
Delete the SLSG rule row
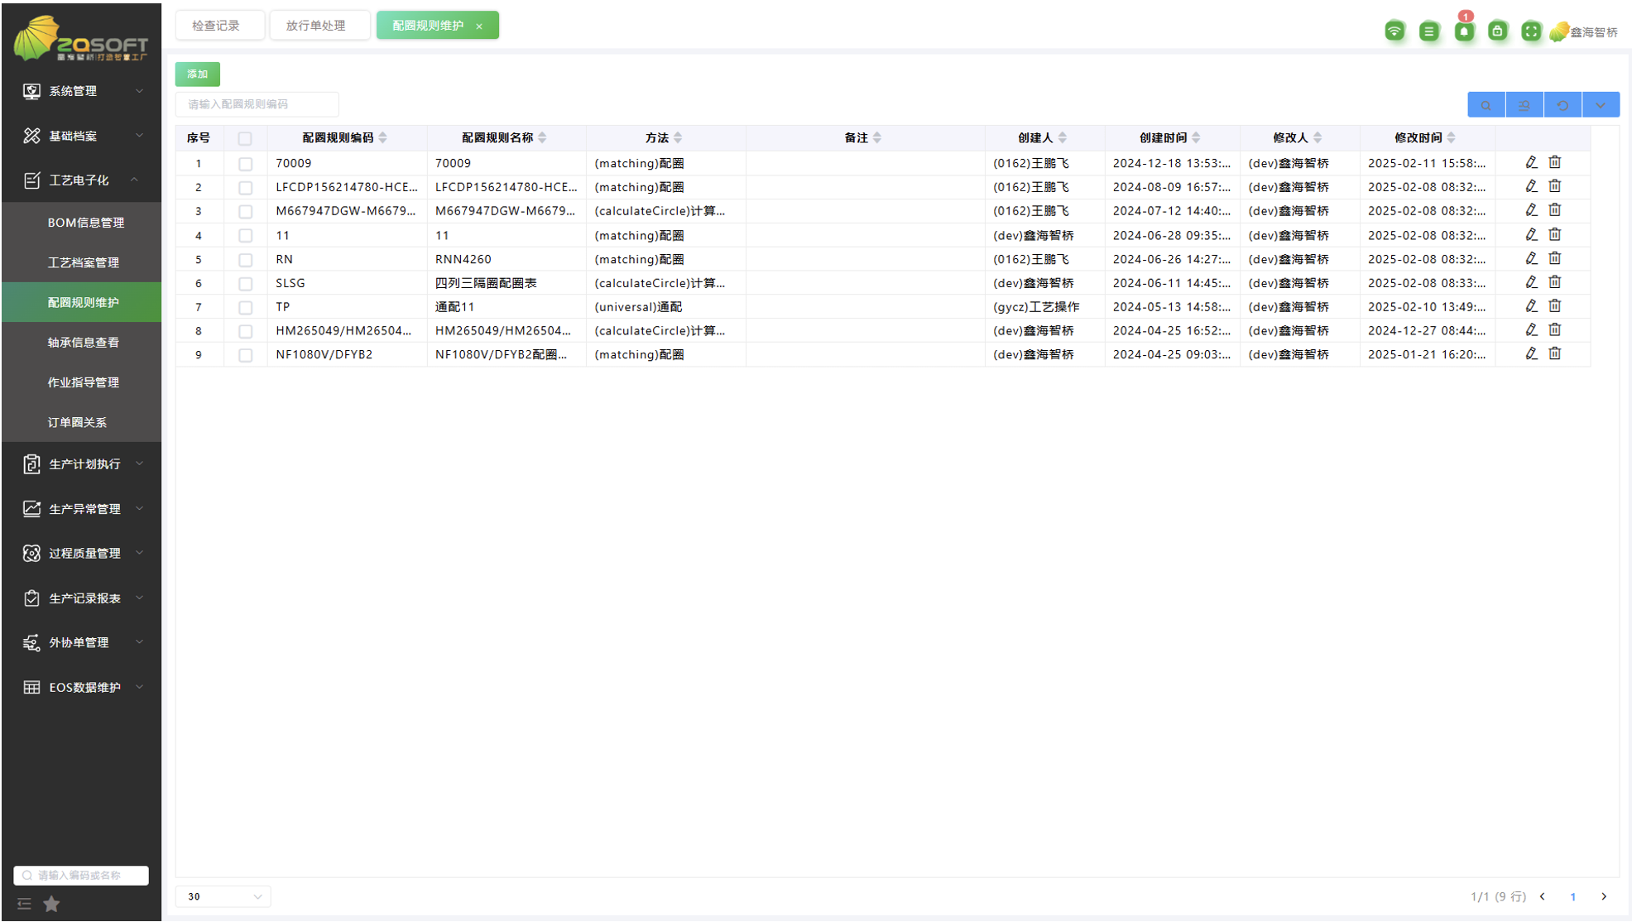click(1555, 282)
